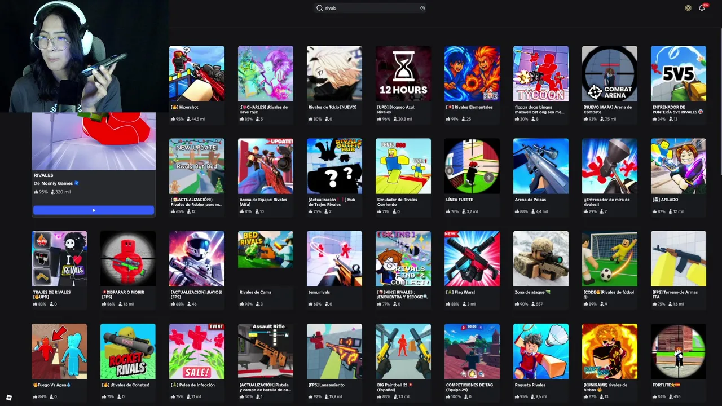Open SKINS Rivals Find & Collect thumbnail

pyautogui.click(x=403, y=259)
